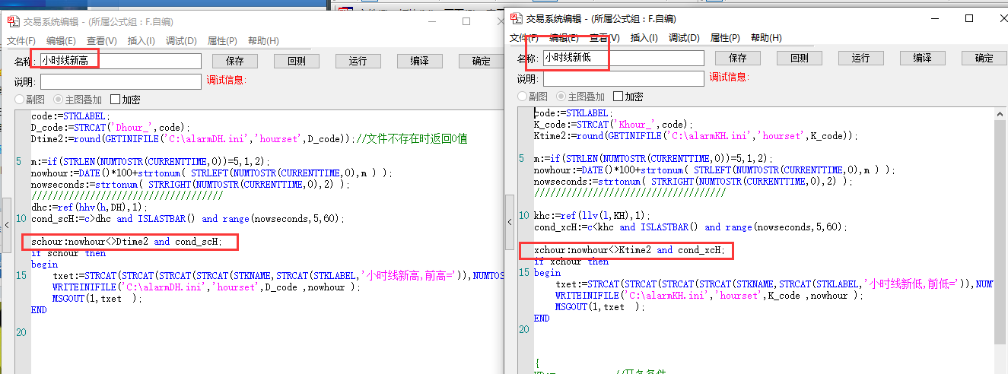Click 运行 button in the right window

(x=861, y=58)
